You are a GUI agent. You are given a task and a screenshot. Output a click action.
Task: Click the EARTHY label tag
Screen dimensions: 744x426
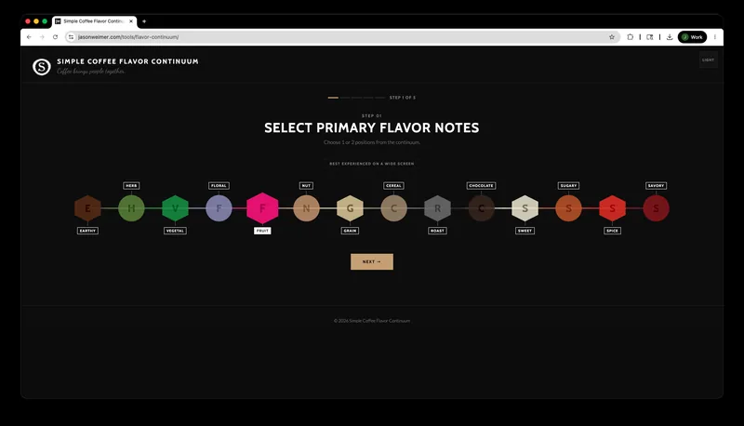[x=87, y=231]
